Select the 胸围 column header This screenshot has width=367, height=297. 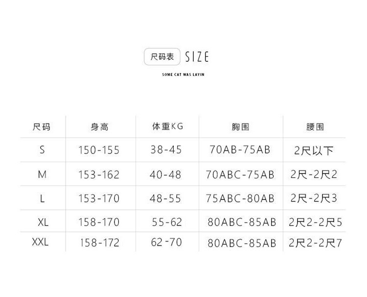(240, 127)
